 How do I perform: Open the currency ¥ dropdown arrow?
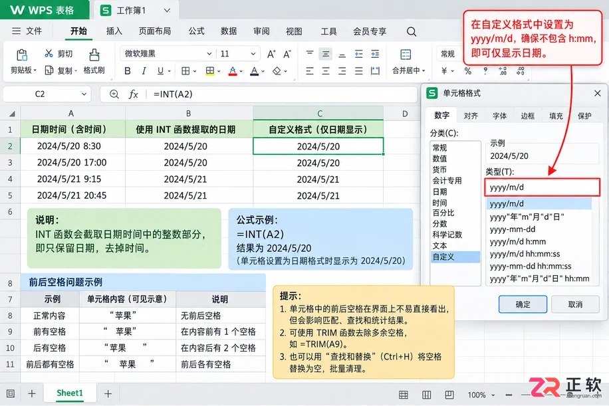(453, 71)
